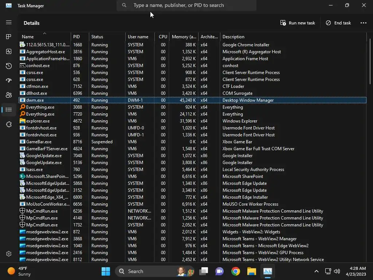The width and height of the screenshot is (373, 280).
Task: Open the Services page icon
Action: tap(9, 124)
